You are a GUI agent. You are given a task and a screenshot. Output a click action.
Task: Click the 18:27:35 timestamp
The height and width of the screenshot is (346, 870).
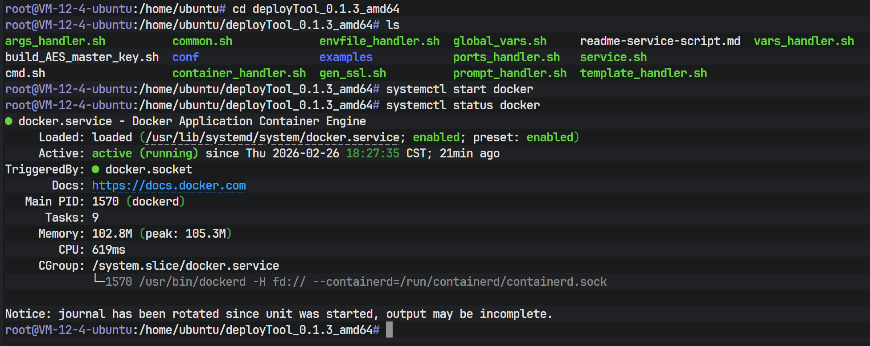[373, 153]
